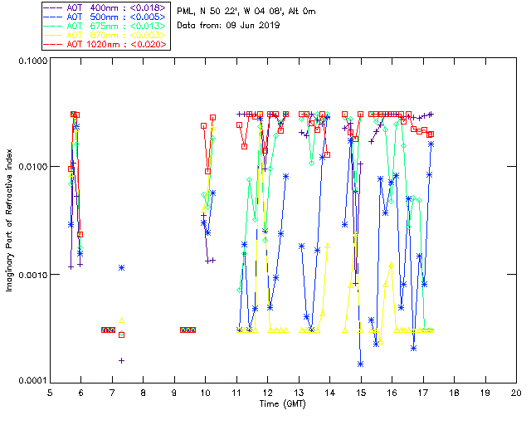The image size is (531, 425).
Task: Click the y-axis tick value 0.1000
Action: pos(32,61)
